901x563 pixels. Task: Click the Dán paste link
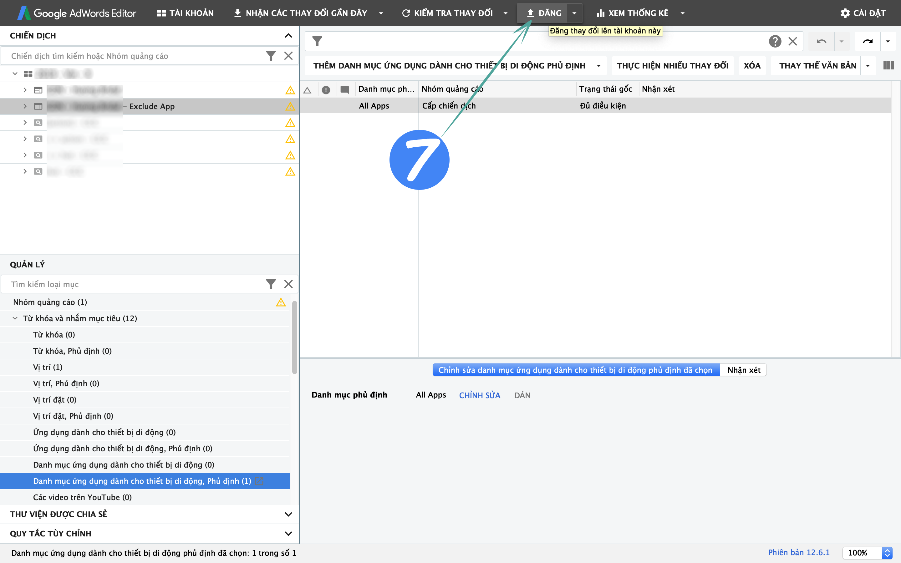tap(522, 395)
